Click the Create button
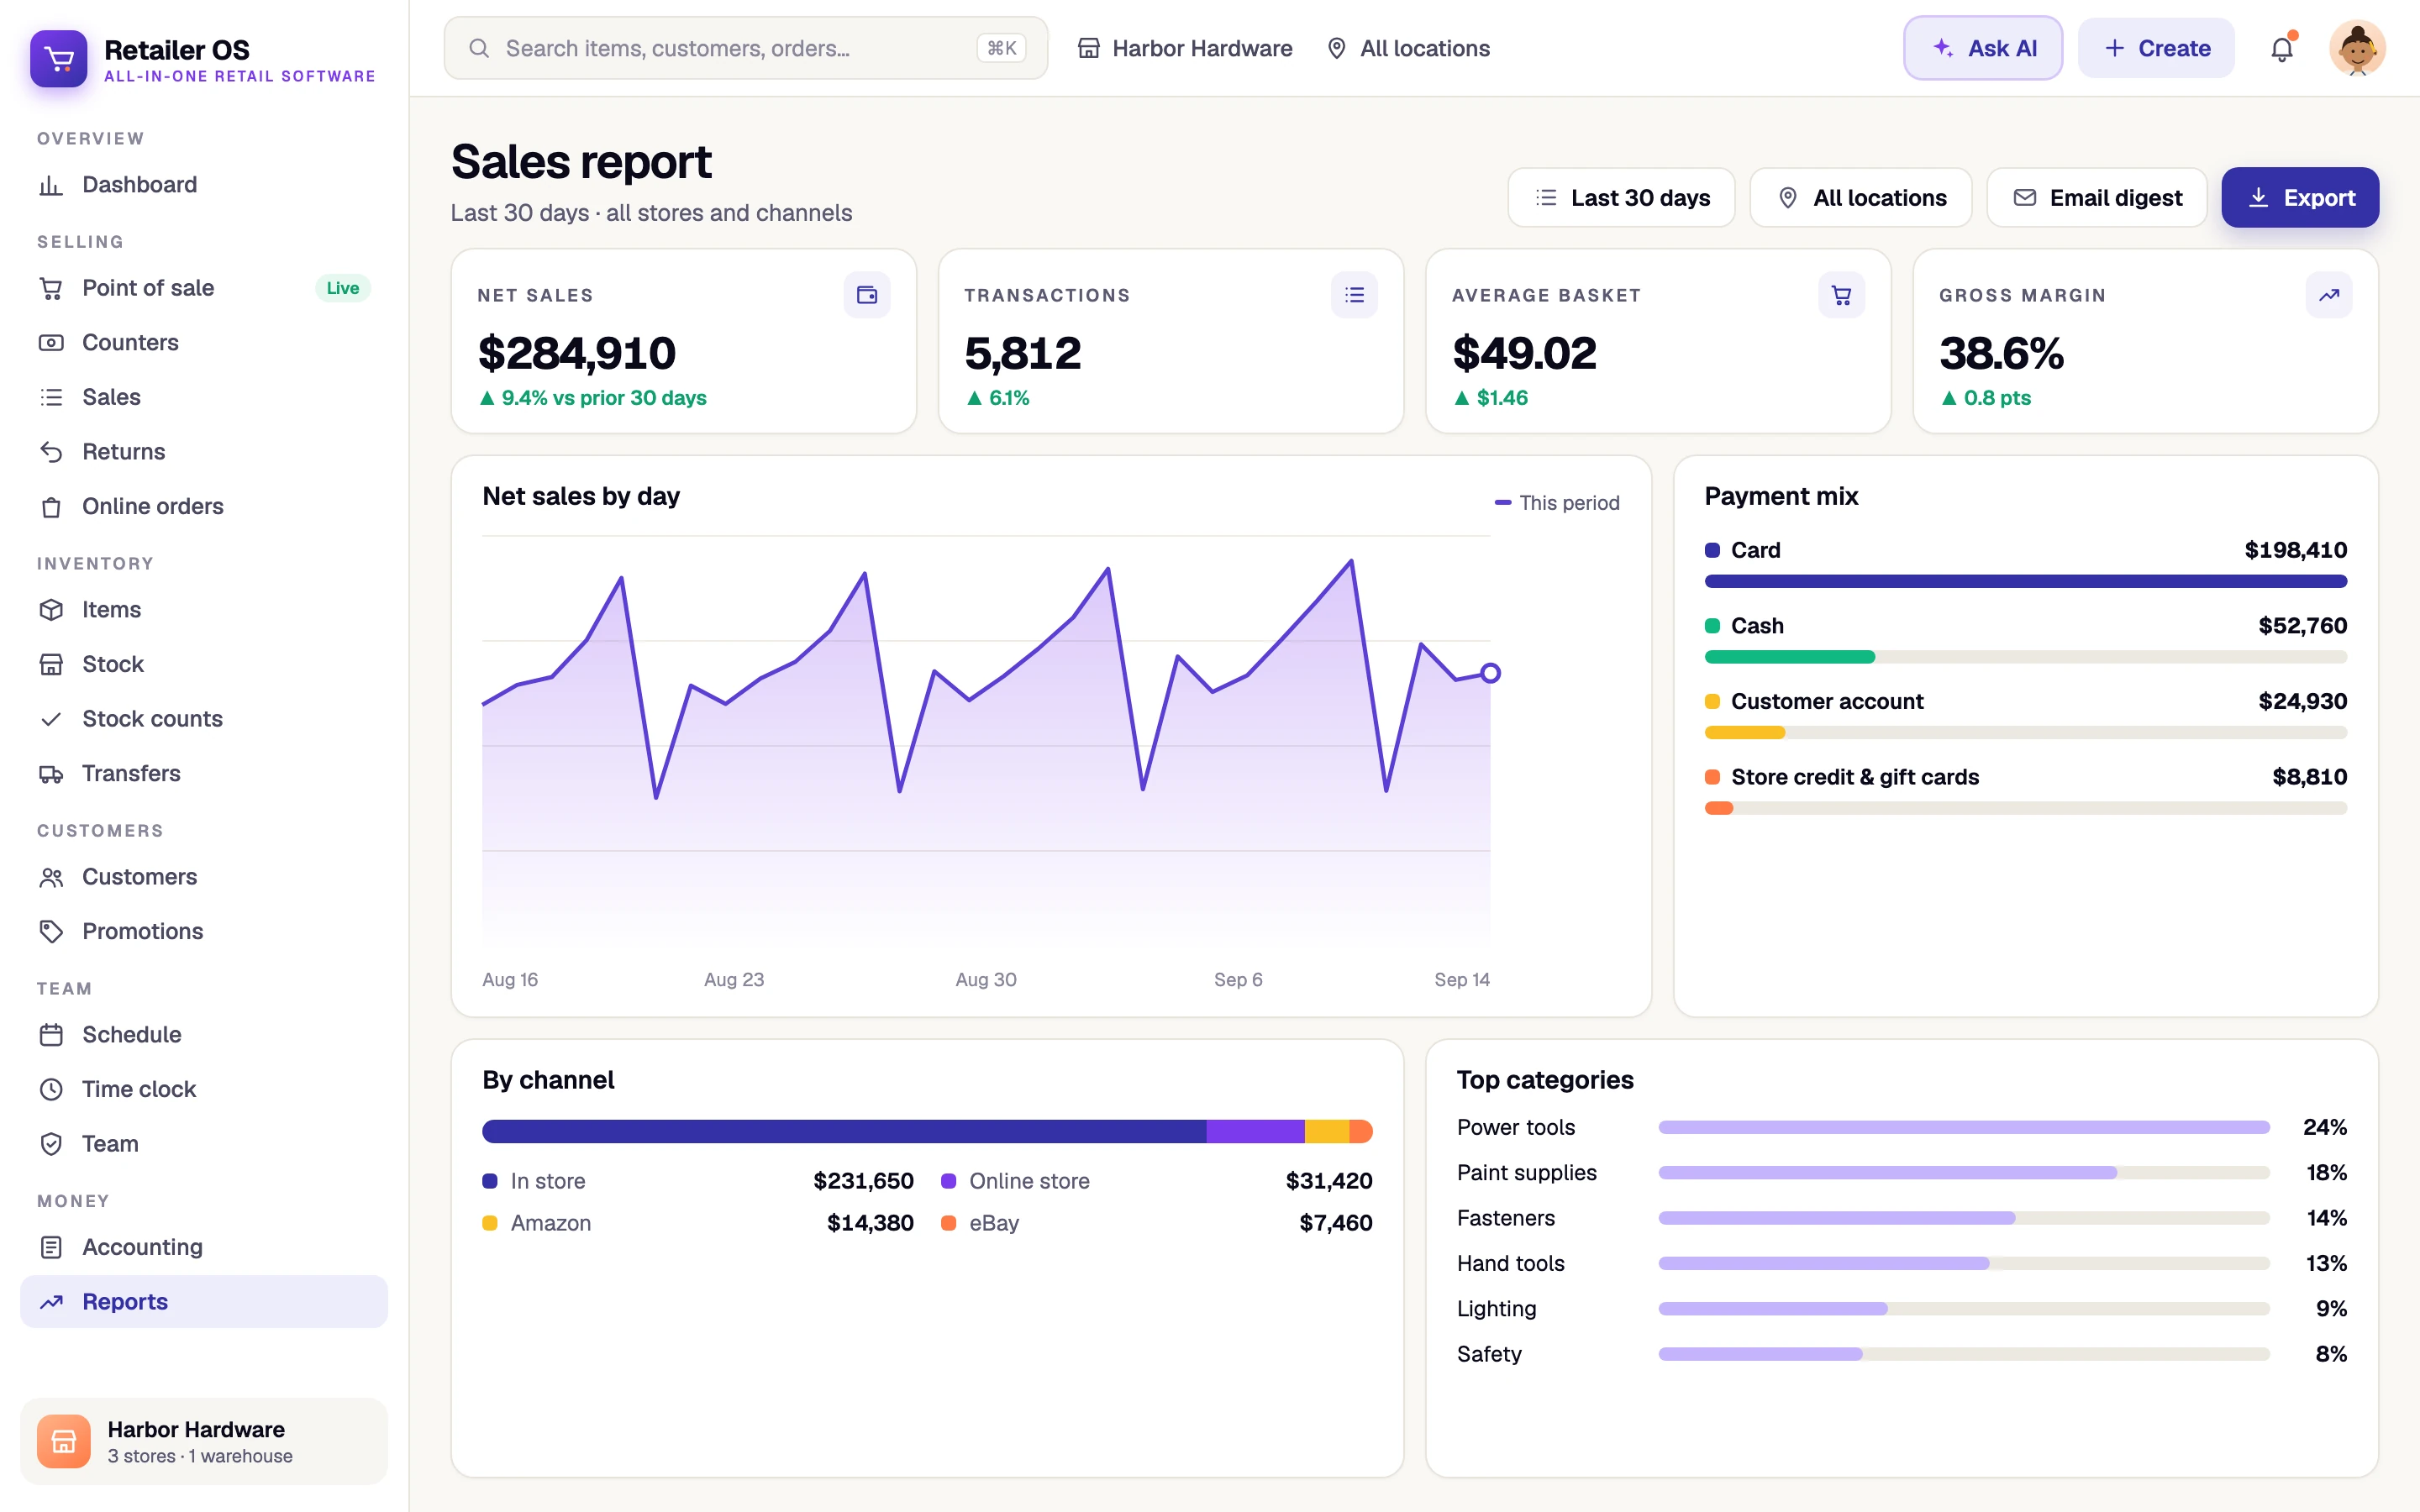The width and height of the screenshot is (2420, 1512). [2156, 48]
